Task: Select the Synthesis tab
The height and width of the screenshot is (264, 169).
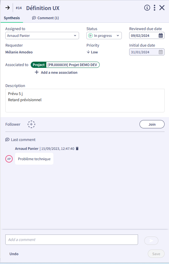Action: pyautogui.click(x=12, y=18)
